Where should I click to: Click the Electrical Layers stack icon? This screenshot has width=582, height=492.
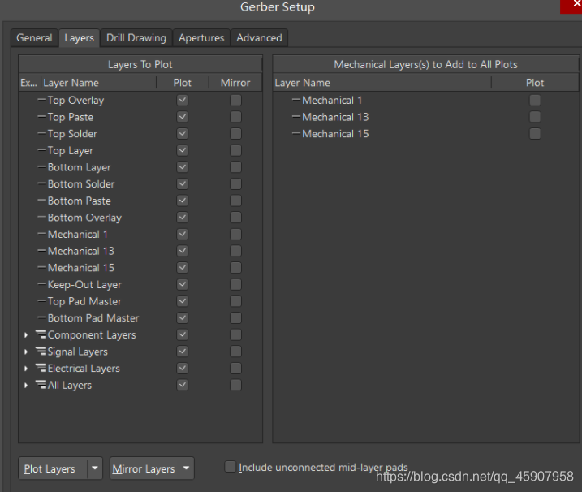click(41, 368)
